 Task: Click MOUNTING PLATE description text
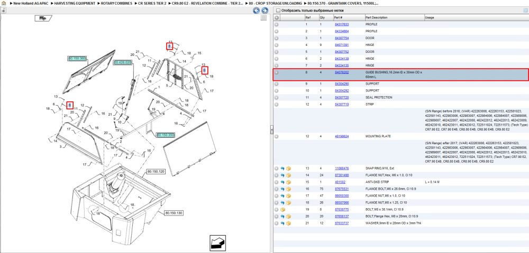point(378,136)
